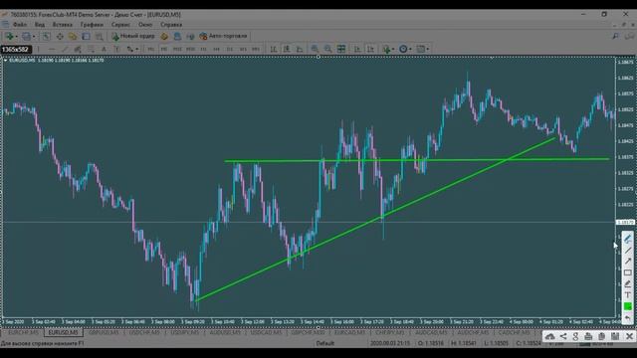Screen dimensions: 637x358
Task: Open the New Chart tool
Action: tap(9, 36)
